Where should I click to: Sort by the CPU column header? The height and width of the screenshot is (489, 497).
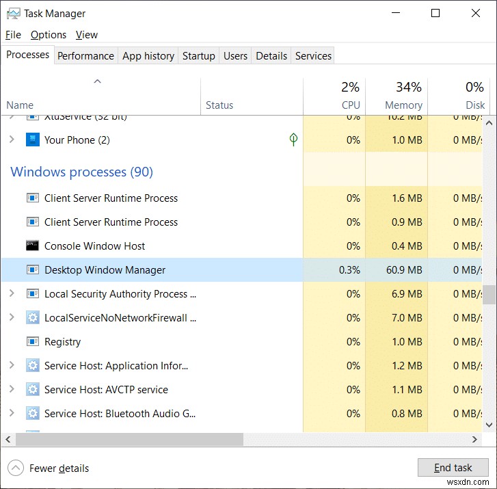[x=334, y=96]
